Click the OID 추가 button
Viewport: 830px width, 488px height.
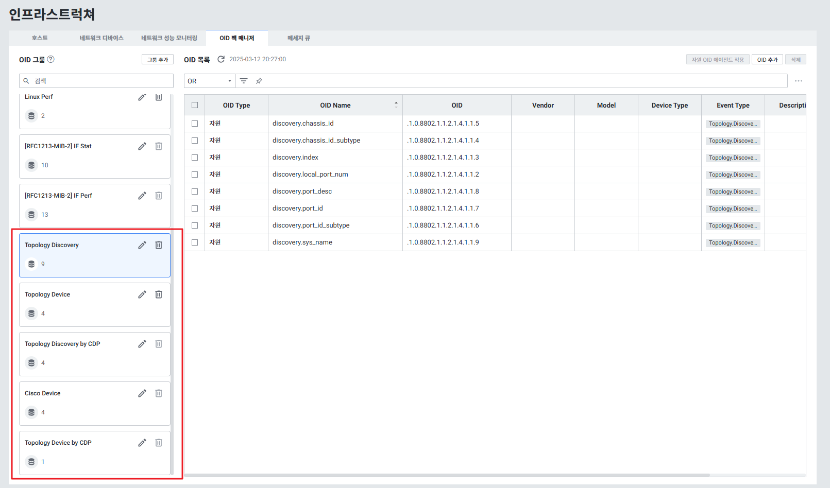[767, 60]
